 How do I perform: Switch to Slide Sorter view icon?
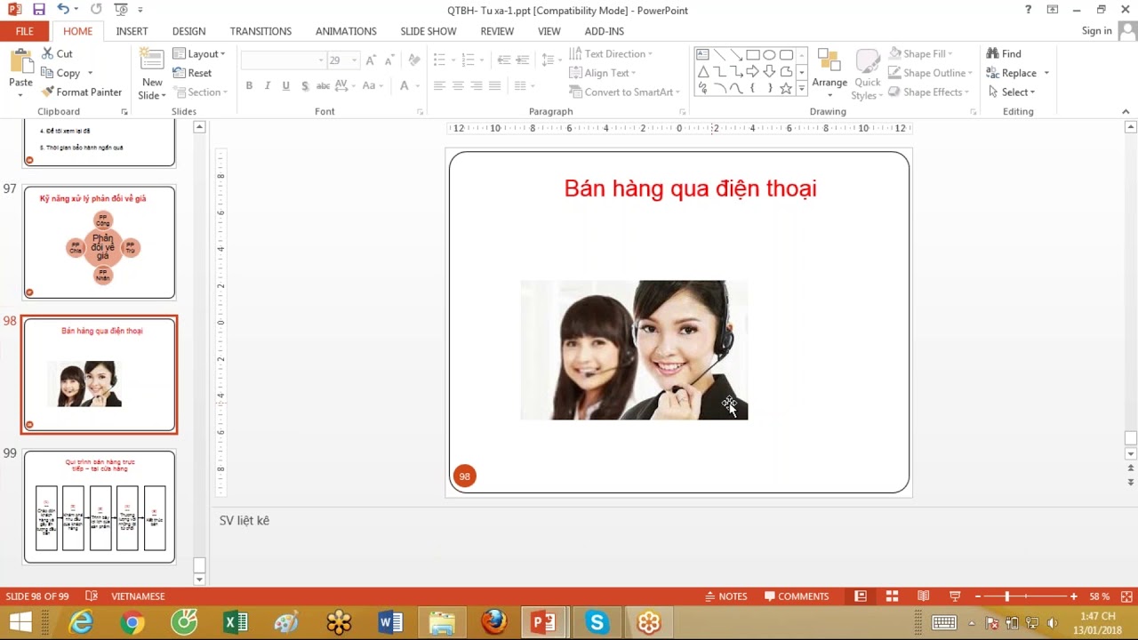(892, 596)
